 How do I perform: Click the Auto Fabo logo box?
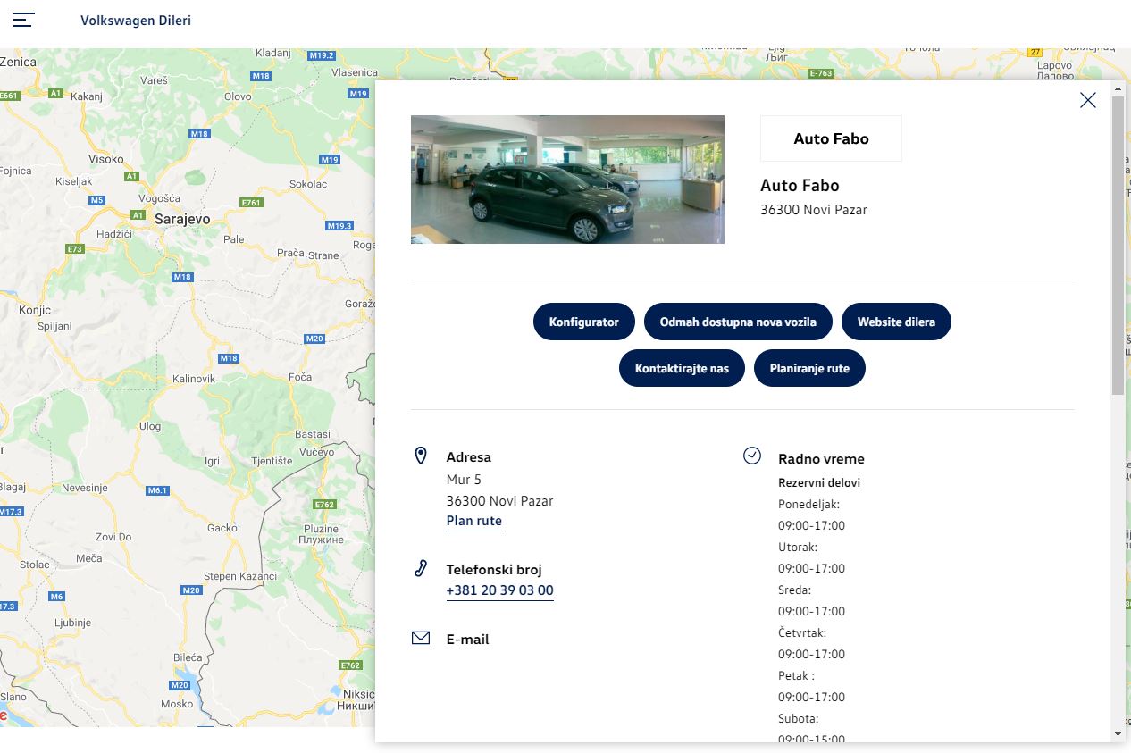point(831,138)
